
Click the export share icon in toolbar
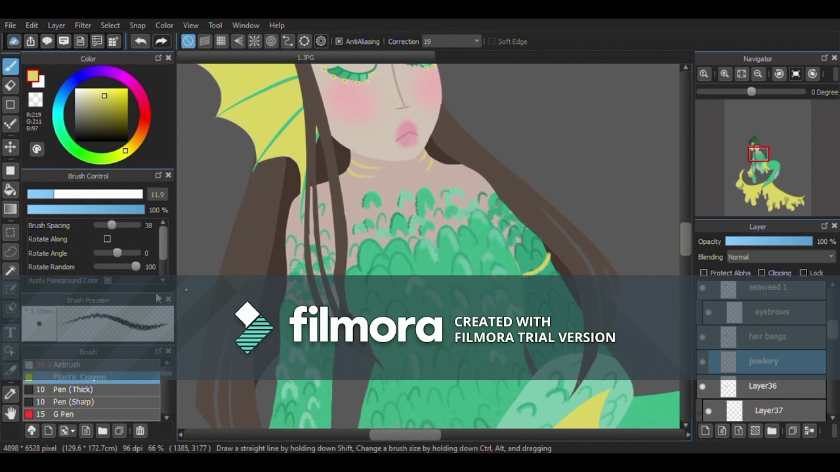click(31, 41)
